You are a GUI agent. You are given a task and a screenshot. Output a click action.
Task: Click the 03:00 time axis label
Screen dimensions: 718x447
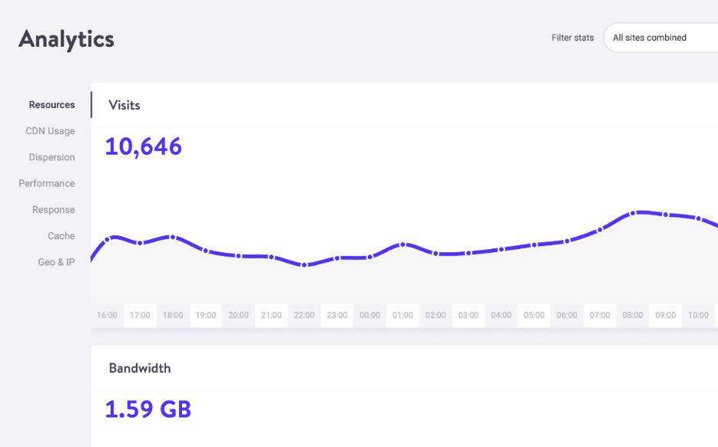[468, 315]
